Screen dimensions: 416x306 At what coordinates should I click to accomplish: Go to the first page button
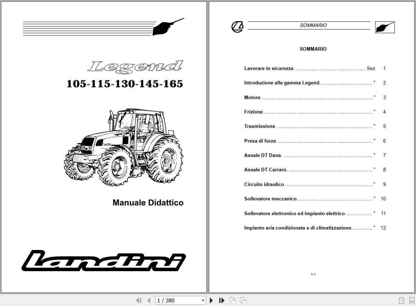pyautogui.click(x=139, y=300)
